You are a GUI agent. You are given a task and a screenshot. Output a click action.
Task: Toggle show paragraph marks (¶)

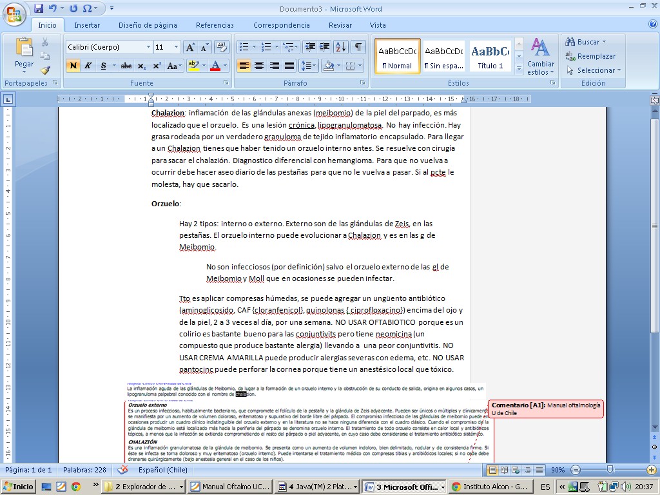(358, 47)
